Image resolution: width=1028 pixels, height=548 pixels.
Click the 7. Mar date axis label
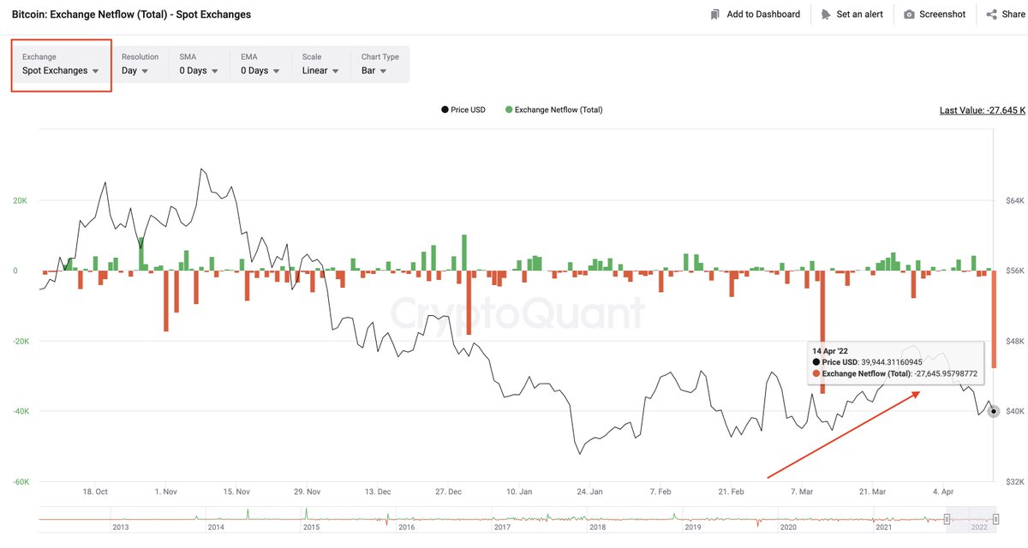pos(802,492)
